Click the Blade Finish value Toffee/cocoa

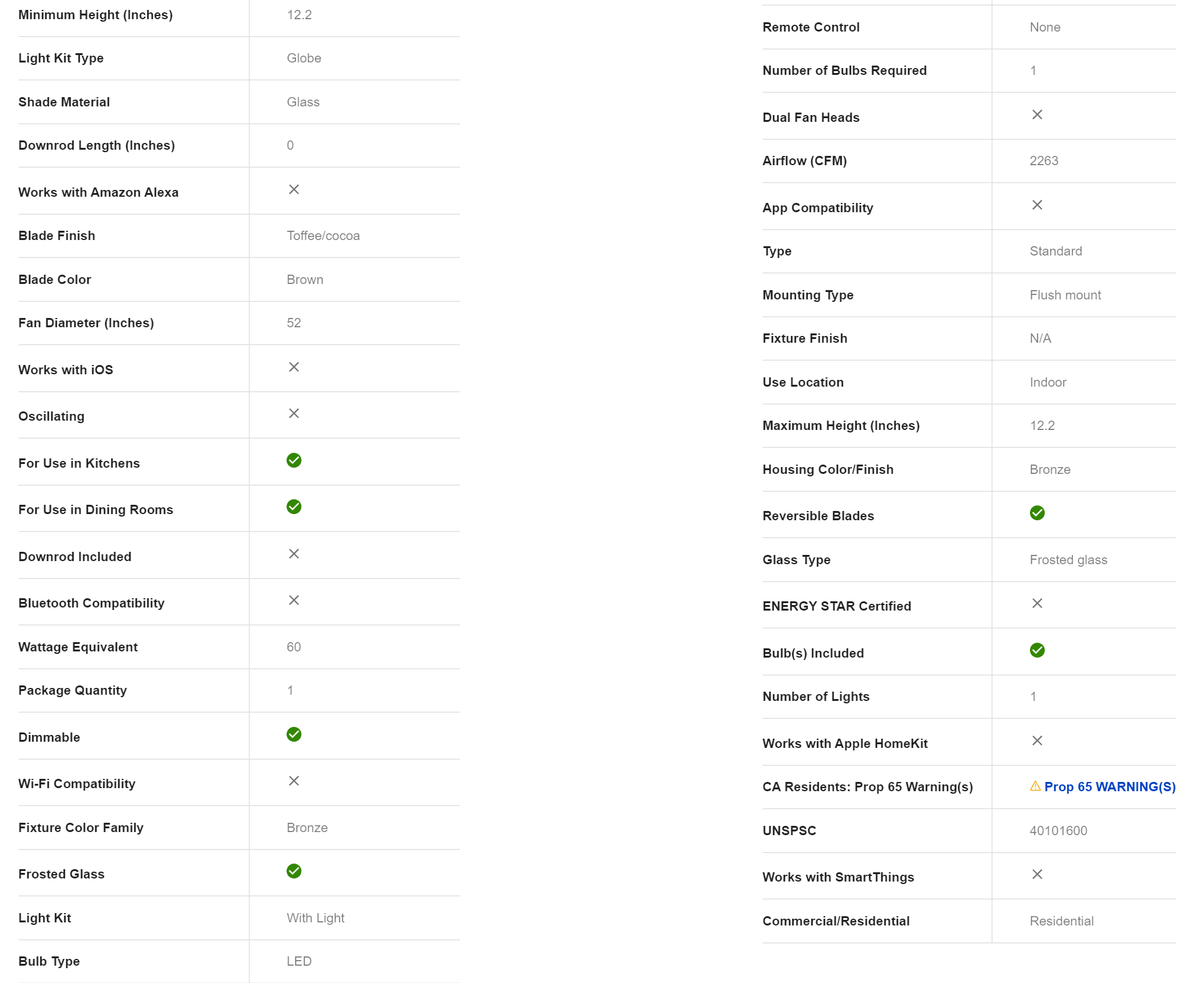click(x=323, y=236)
